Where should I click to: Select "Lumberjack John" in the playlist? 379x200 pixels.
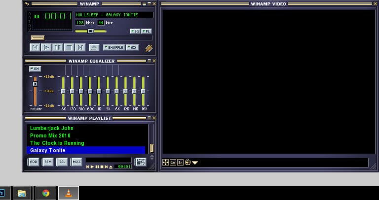point(52,128)
